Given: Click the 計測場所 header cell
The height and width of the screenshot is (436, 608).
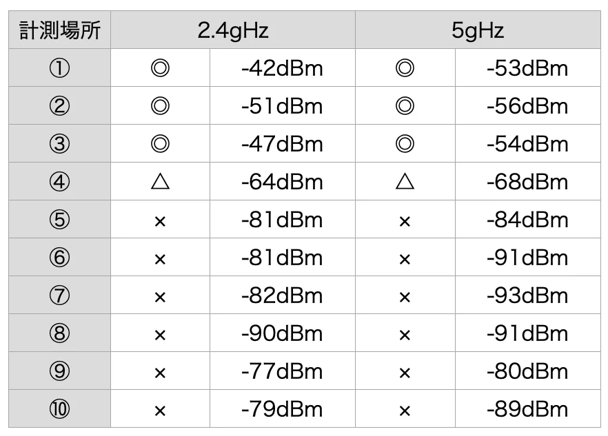Looking at the screenshot, I should (x=59, y=30).
